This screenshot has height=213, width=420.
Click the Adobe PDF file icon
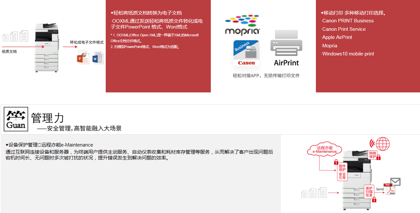390,189
